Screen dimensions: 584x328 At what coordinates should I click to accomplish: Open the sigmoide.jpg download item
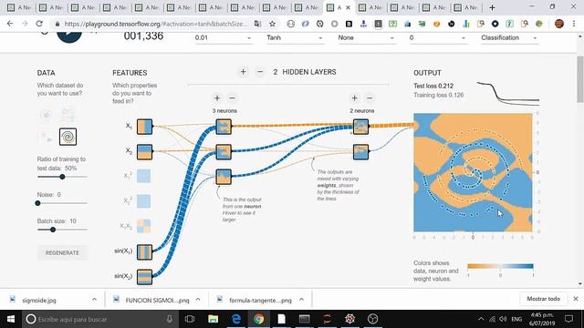pyautogui.click(x=38, y=300)
